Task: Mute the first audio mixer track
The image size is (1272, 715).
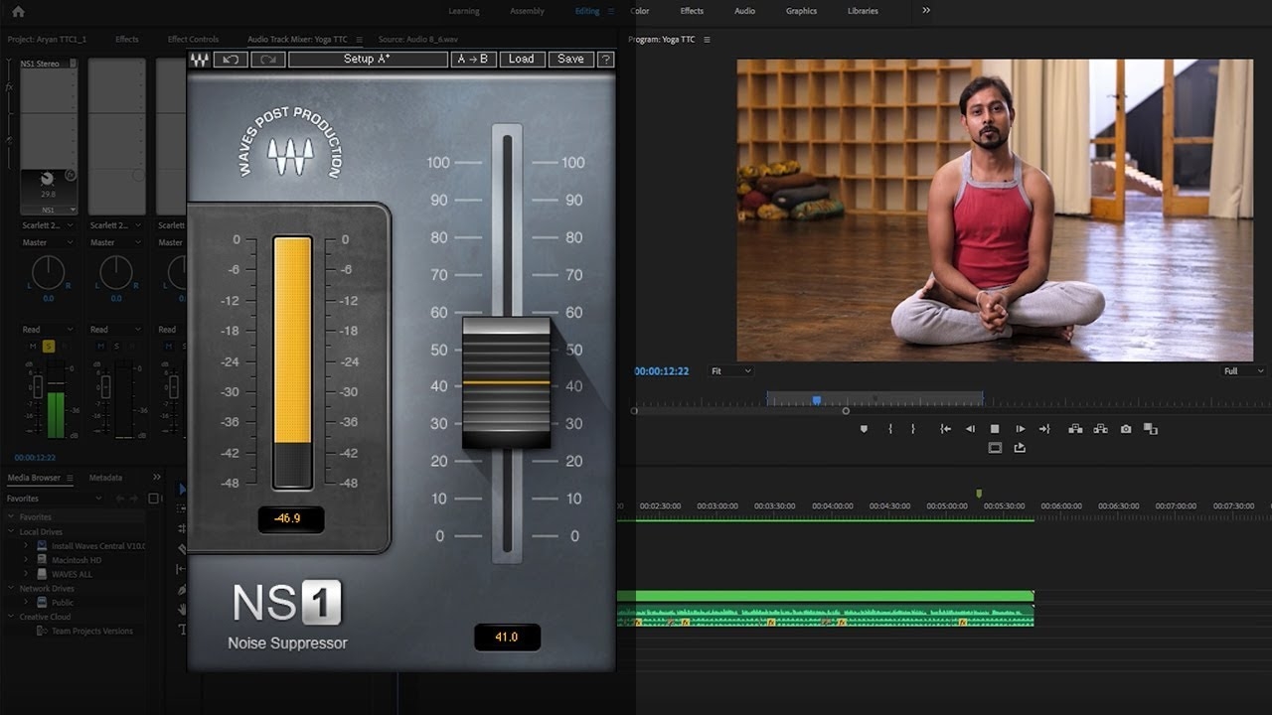Action: 33,346
